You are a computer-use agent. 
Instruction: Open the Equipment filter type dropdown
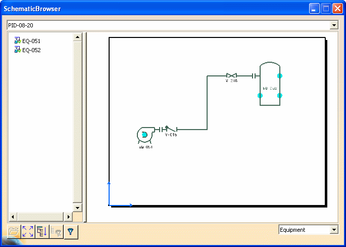333,230
